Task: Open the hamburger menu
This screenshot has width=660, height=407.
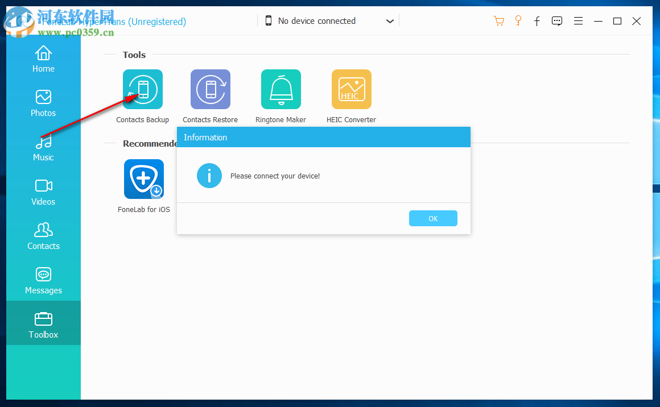Action: click(x=578, y=20)
